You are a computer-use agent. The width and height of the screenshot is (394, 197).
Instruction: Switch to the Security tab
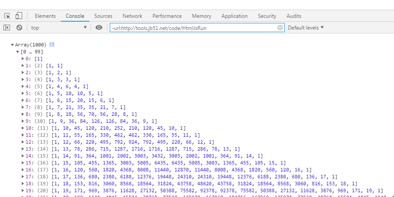267,16
